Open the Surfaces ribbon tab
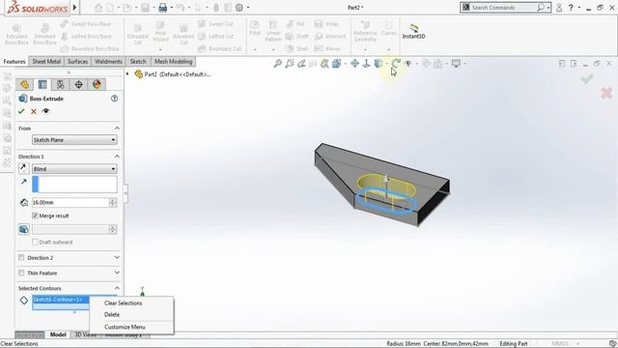This screenshot has width=618, height=348. [x=77, y=62]
